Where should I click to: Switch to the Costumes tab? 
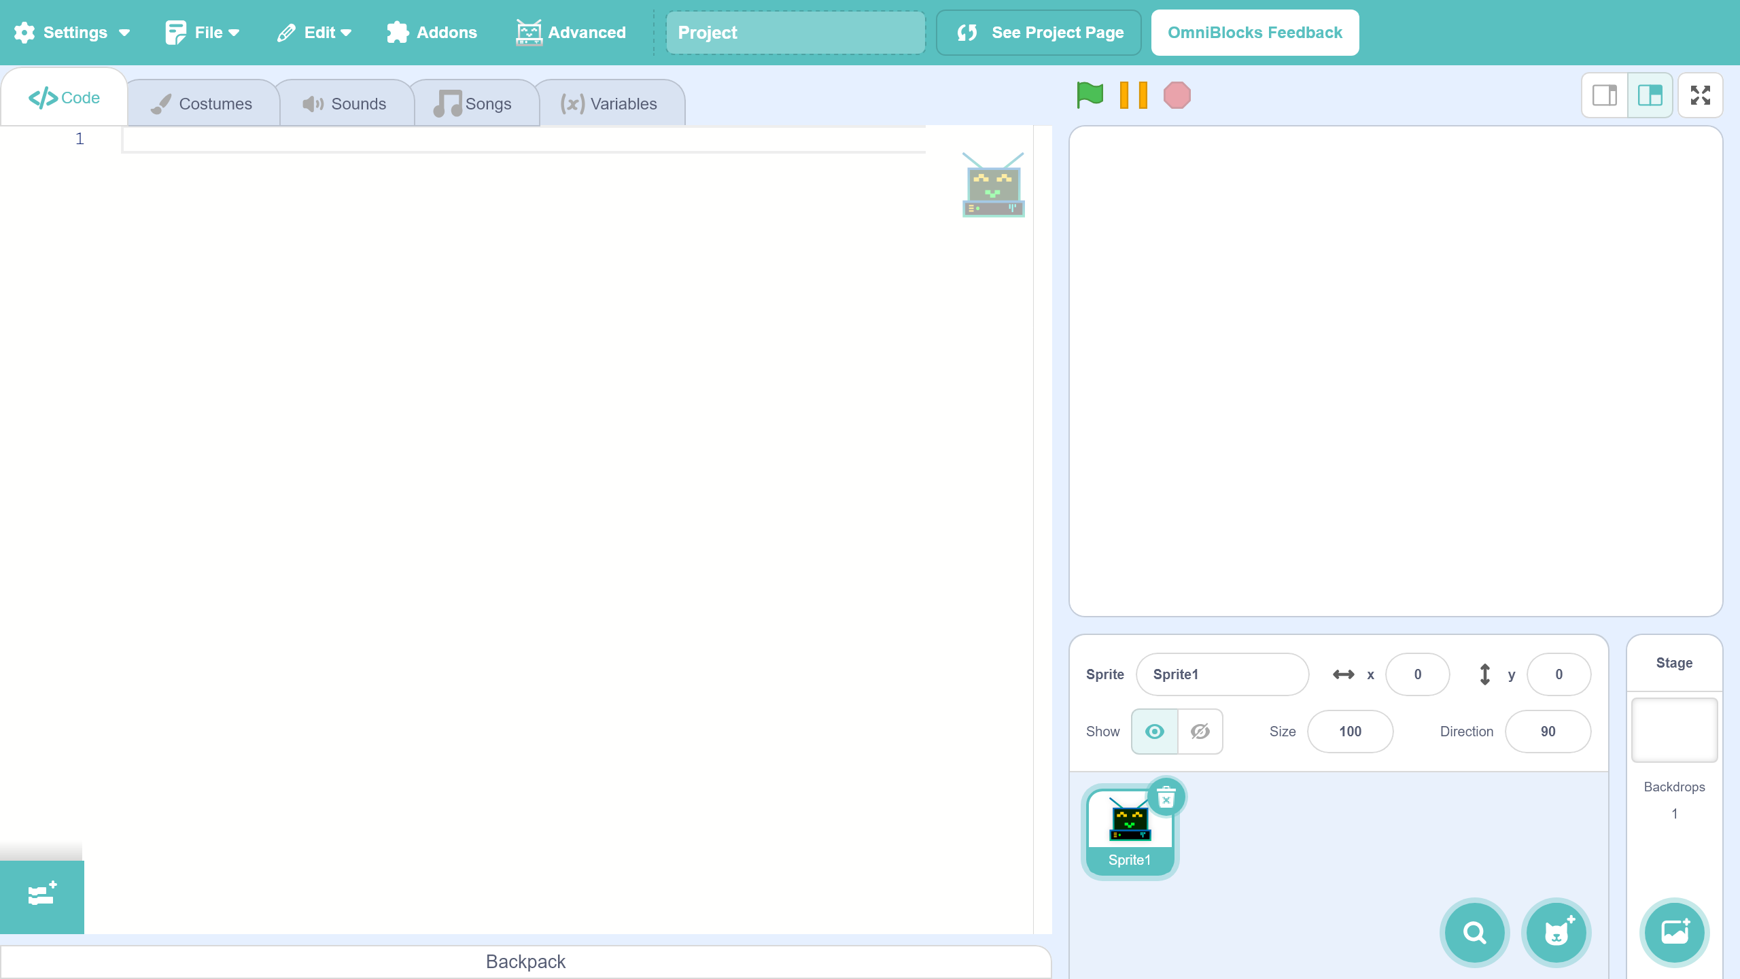[x=203, y=104]
